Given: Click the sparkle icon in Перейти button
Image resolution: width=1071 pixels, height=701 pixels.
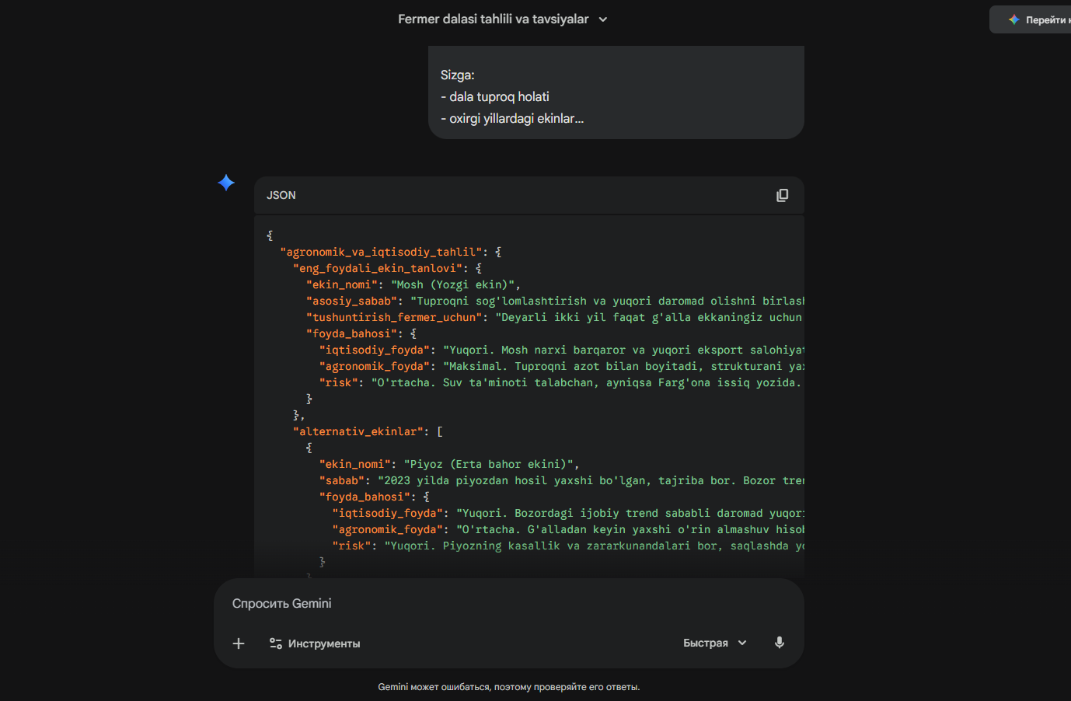Looking at the screenshot, I should pyautogui.click(x=1013, y=19).
